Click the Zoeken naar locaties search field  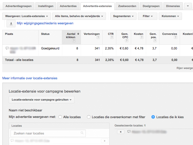pos(48,133)
